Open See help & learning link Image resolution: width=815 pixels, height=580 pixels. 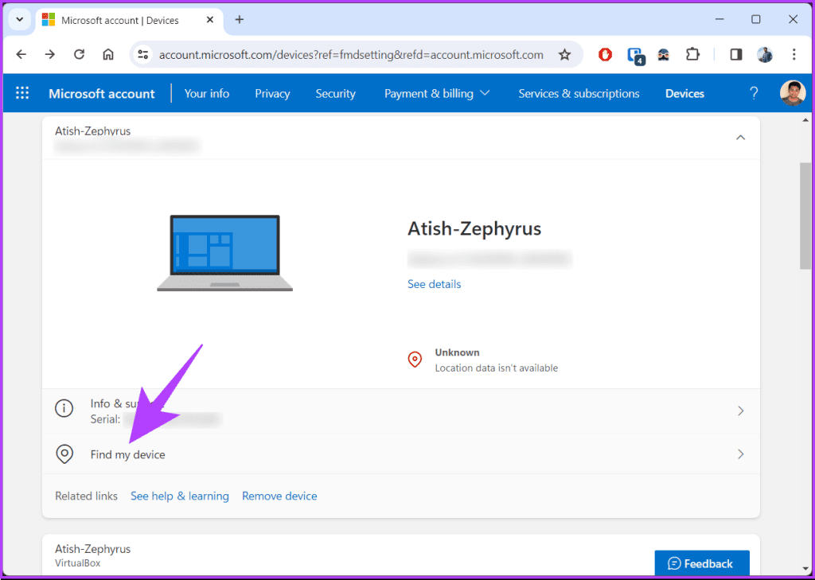coord(180,496)
